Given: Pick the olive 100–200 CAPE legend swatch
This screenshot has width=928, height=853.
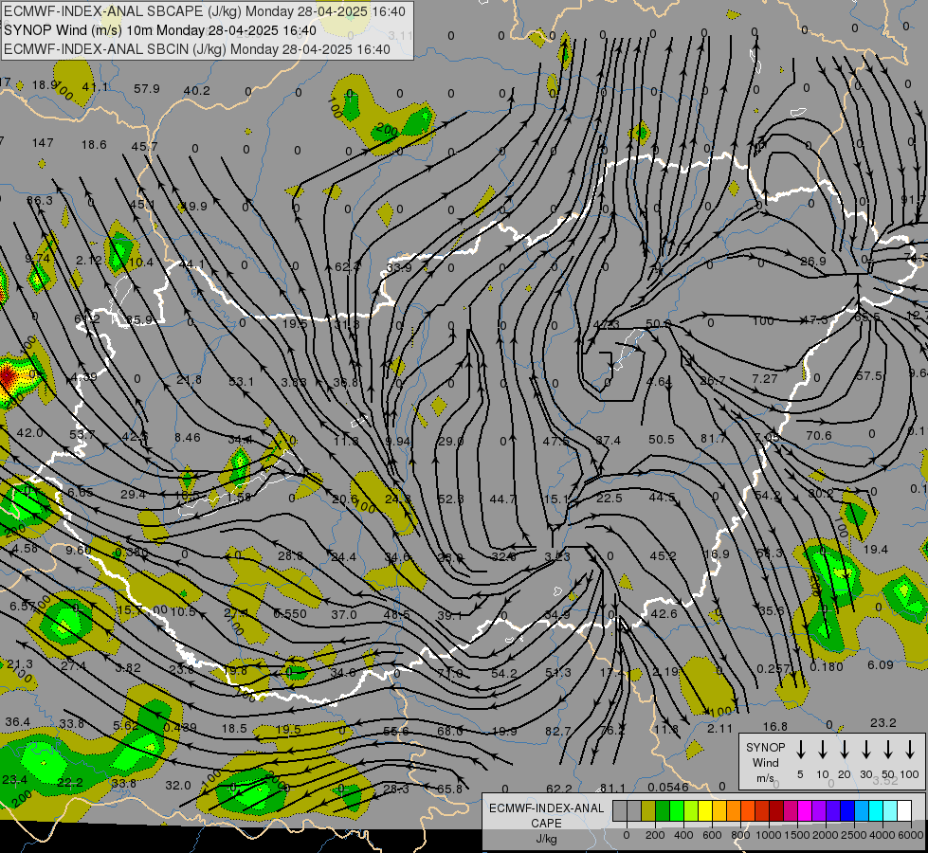Looking at the screenshot, I should pos(648,811).
